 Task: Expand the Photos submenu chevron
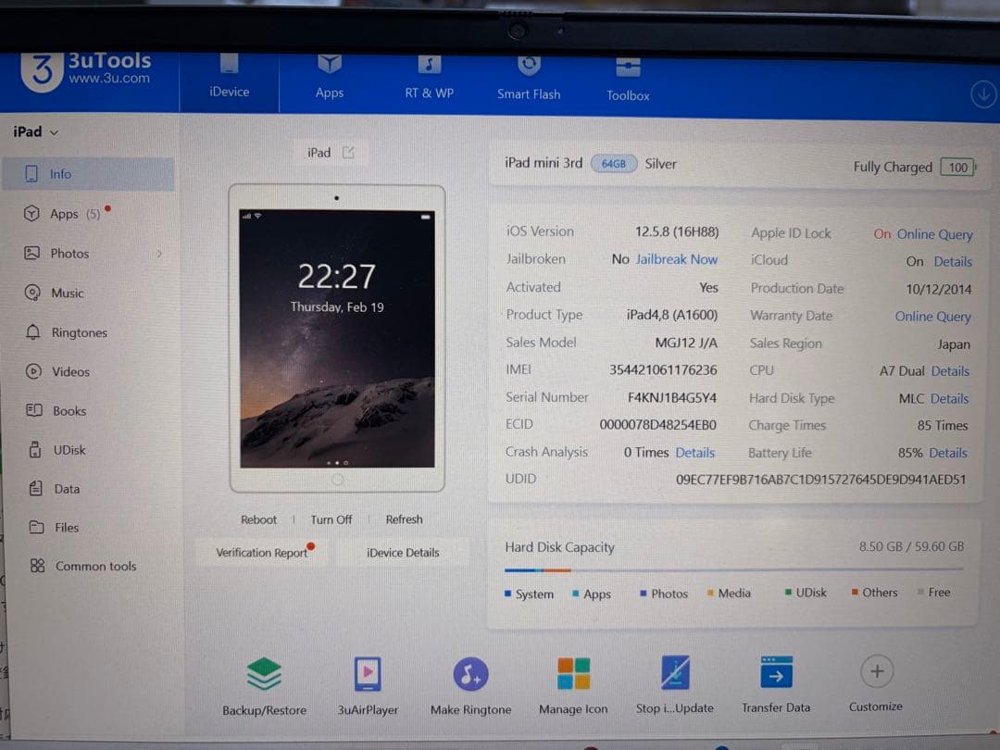(x=159, y=253)
